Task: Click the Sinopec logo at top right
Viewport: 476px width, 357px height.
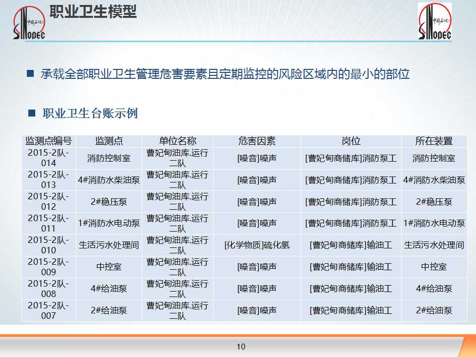Action: (435, 21)
